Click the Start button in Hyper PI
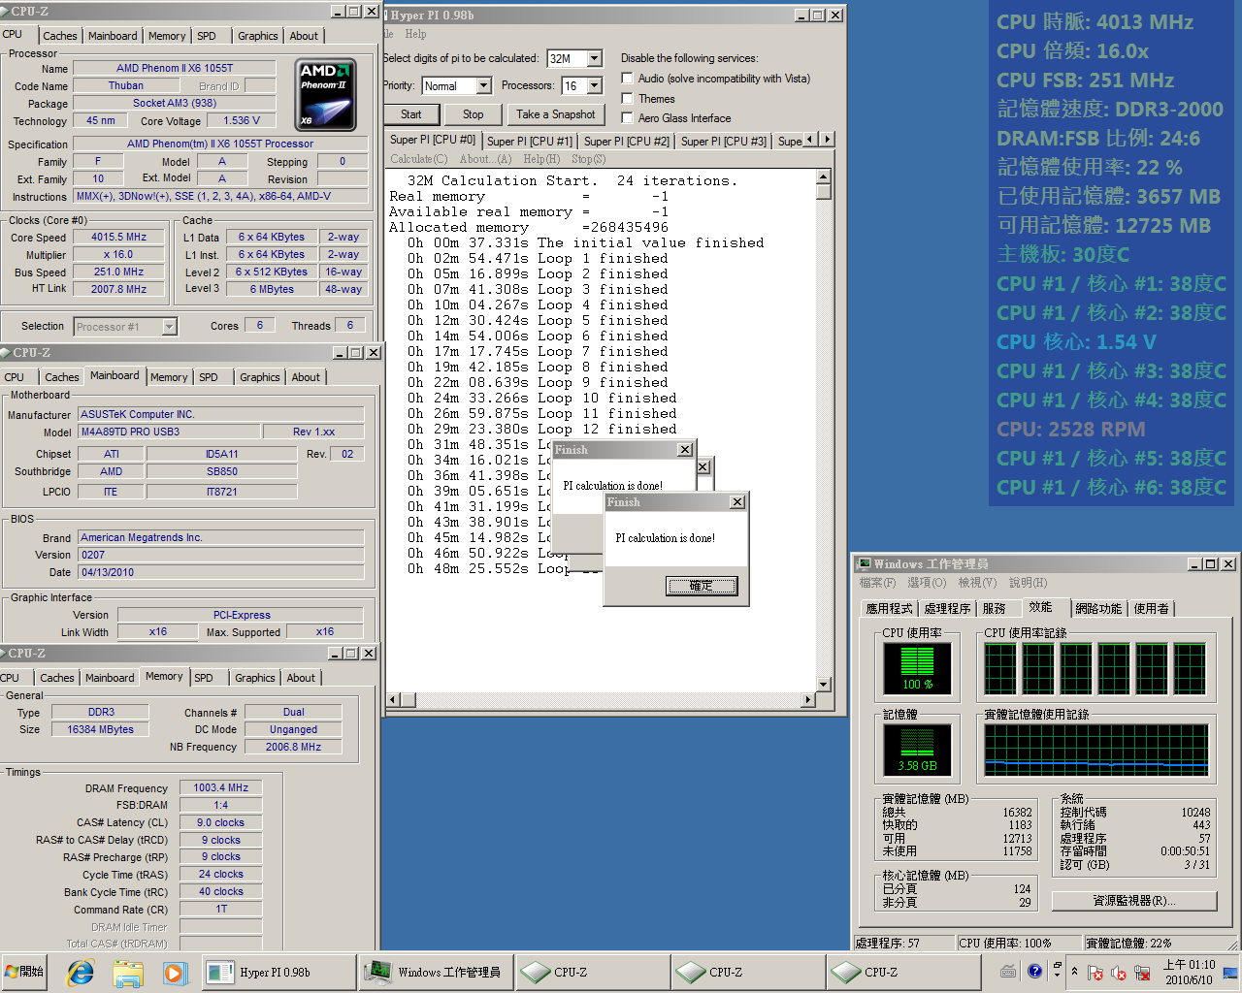The height and width of the screenshot is (993, 1242). [411, 114]
